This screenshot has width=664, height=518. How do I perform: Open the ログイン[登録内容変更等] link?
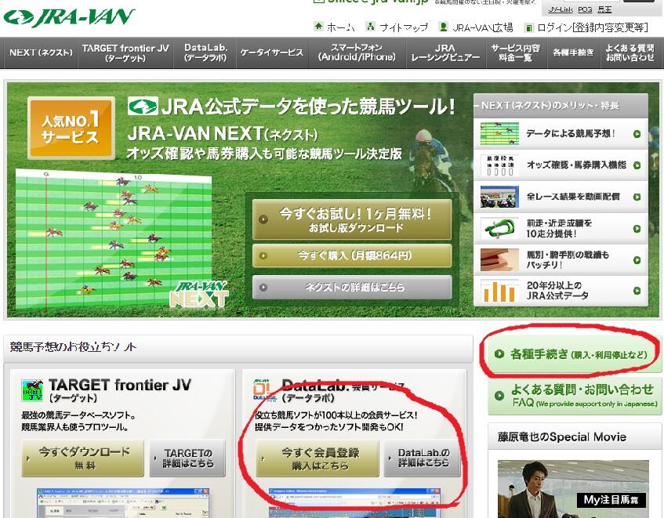593,27
